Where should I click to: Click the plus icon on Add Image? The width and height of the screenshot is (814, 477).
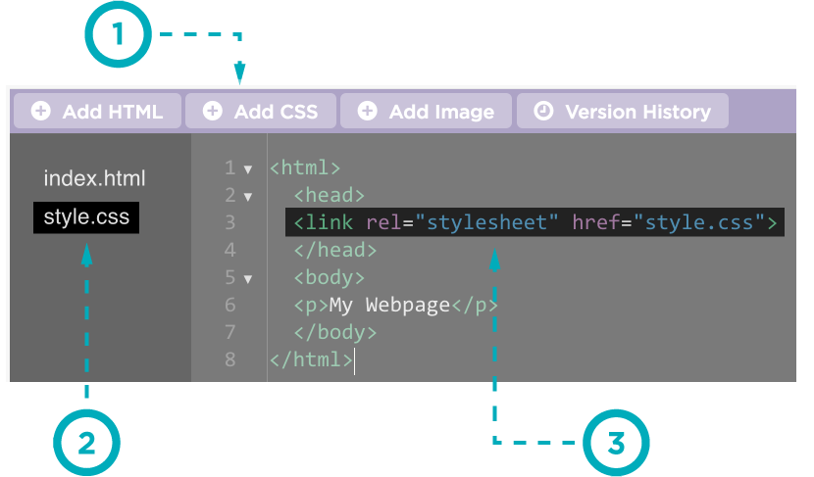[367, 112]
